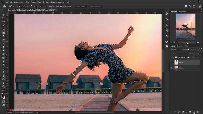Open the Navigator panel menu
The width and height of the screenshot is (203, 114).
(x=201, y=11)
